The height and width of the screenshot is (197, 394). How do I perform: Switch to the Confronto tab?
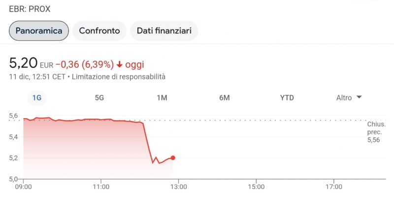[99, 31]
